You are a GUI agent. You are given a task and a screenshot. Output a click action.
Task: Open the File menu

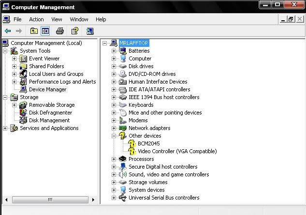[x=17, y=19]
